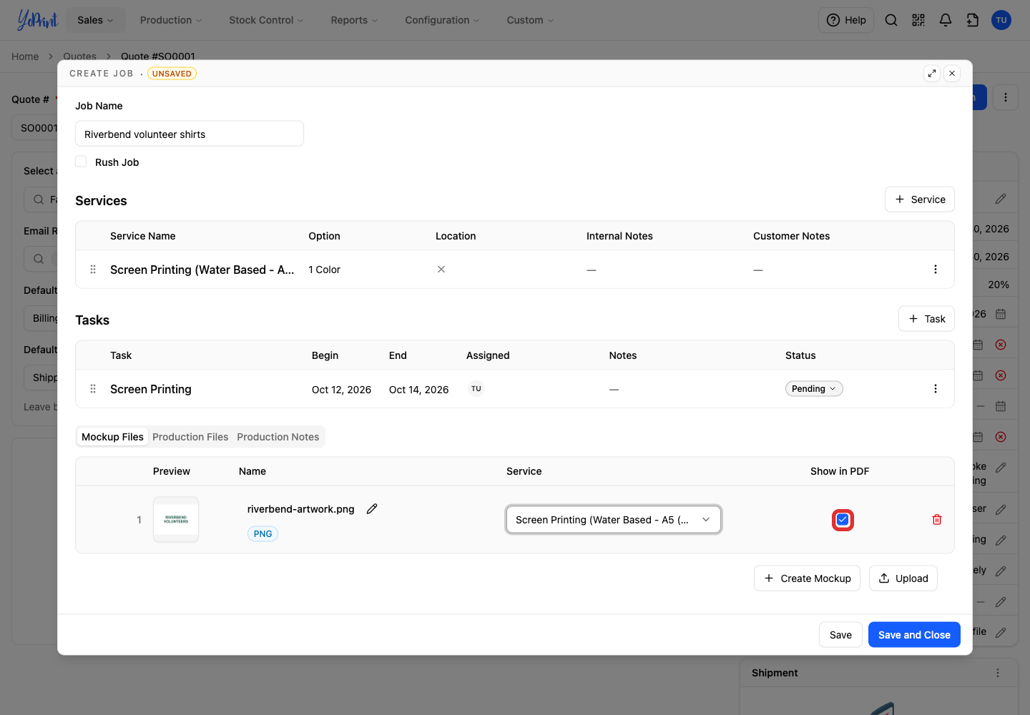Open the QR code scanner icon
Image resolution: width=1030 pixels, height=715 pixels.
[918, 20]
